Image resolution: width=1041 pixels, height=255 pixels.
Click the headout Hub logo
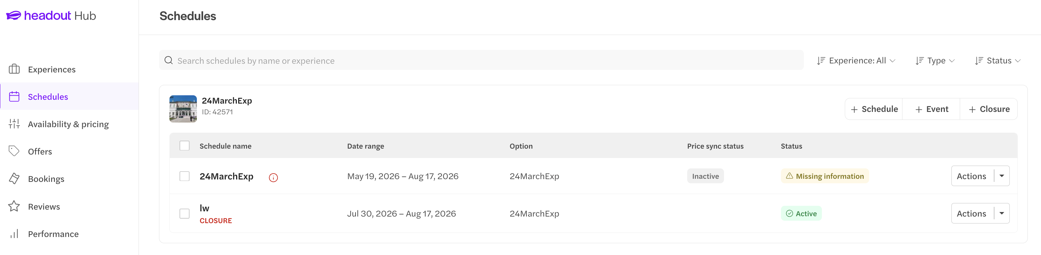51,16
